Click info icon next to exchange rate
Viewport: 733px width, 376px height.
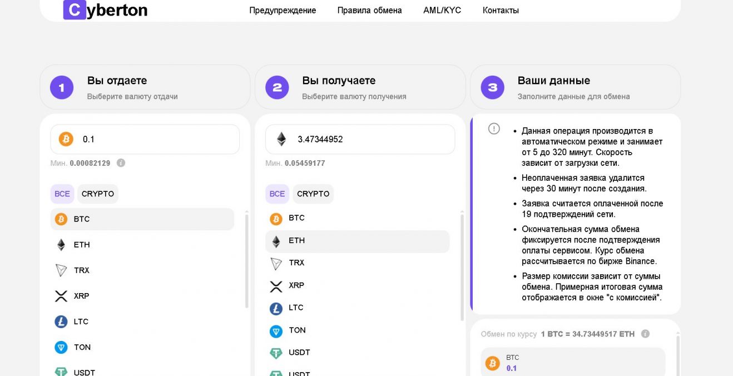coord(645,334)
